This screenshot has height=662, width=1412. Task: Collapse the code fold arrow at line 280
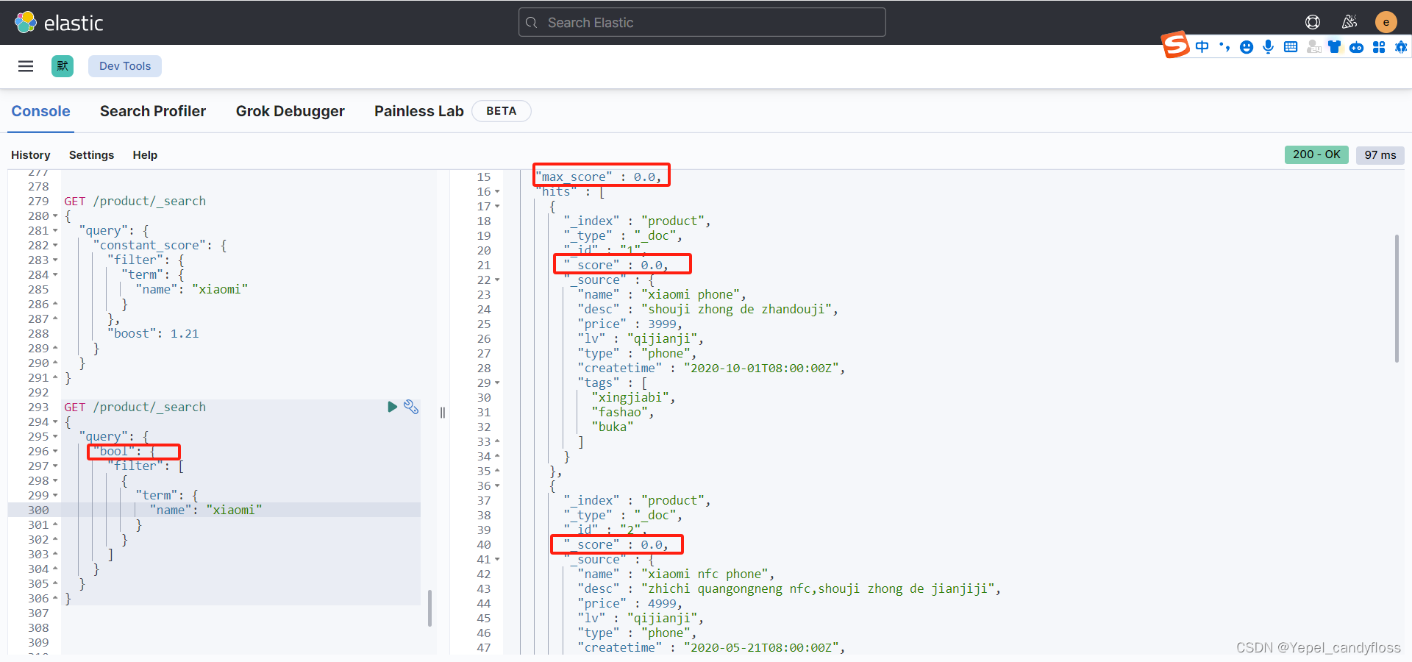click(54, 216)
